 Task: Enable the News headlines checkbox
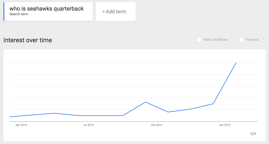[199, 40]
